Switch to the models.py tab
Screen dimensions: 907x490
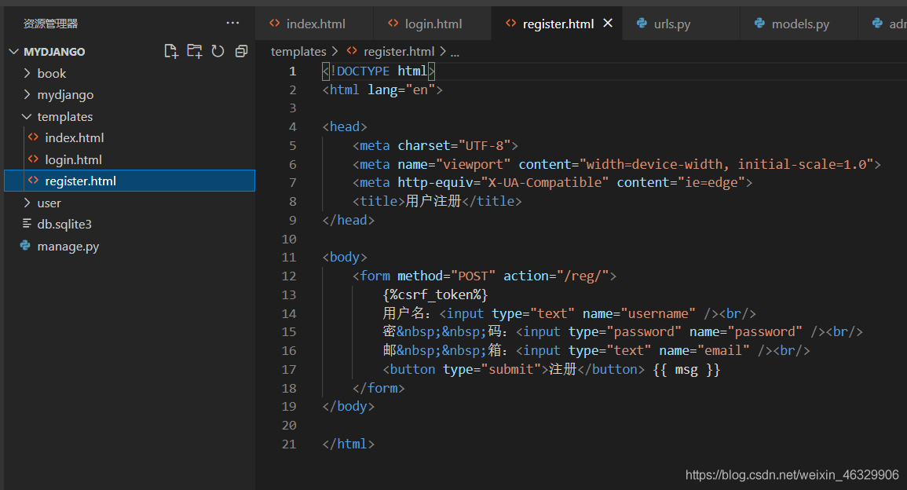tap(799, 24)
